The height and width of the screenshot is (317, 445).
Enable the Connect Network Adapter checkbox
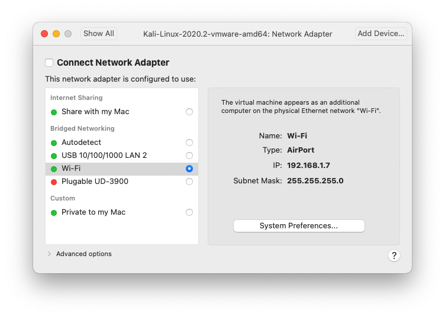[49, 63]
